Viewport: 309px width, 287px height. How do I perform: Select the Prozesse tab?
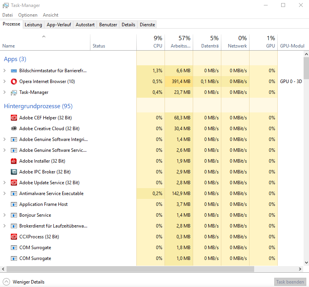[12, 24]
